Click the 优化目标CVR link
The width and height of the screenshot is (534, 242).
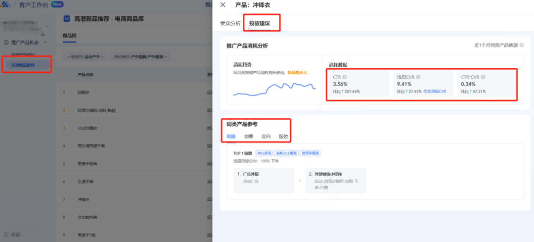(x=435, y=92)
